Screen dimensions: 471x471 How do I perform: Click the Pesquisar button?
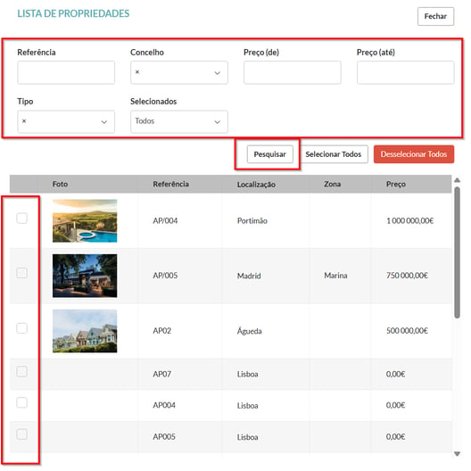tap(269, 154)
